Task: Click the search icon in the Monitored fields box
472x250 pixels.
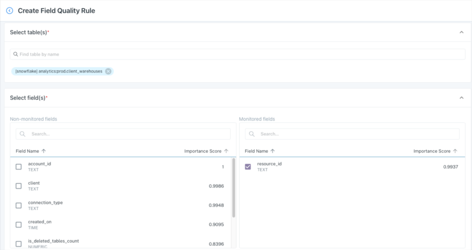Action: coord(252,134)
